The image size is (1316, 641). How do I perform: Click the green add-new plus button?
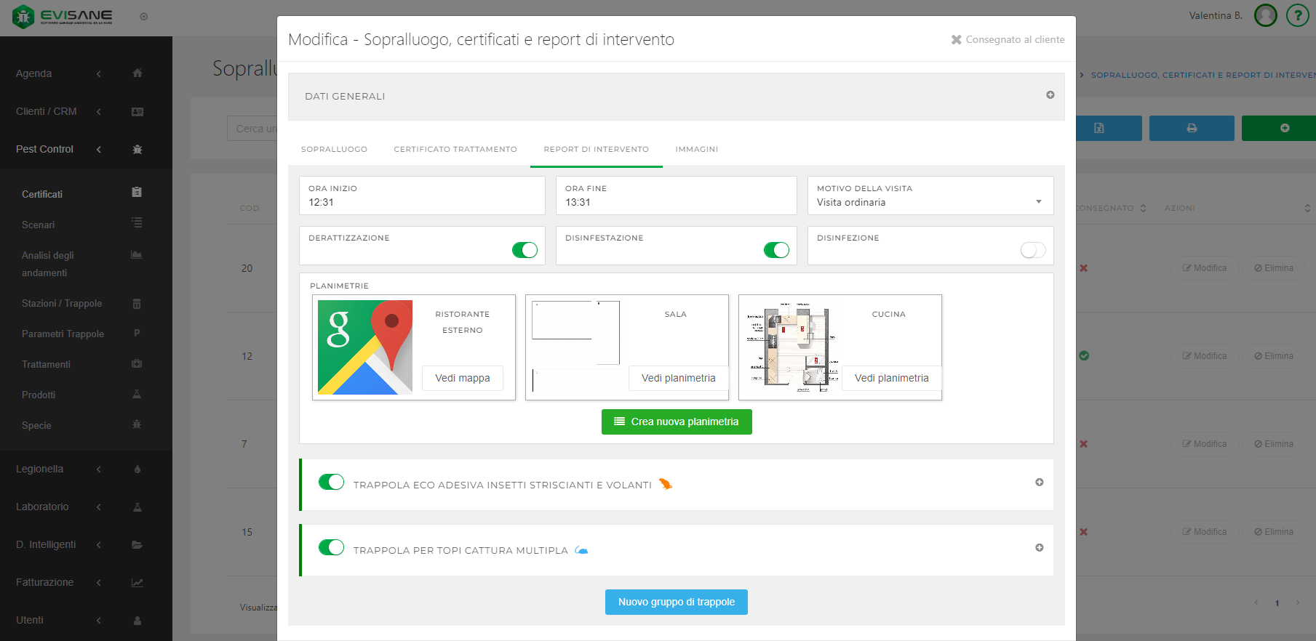click(1284, 128)
